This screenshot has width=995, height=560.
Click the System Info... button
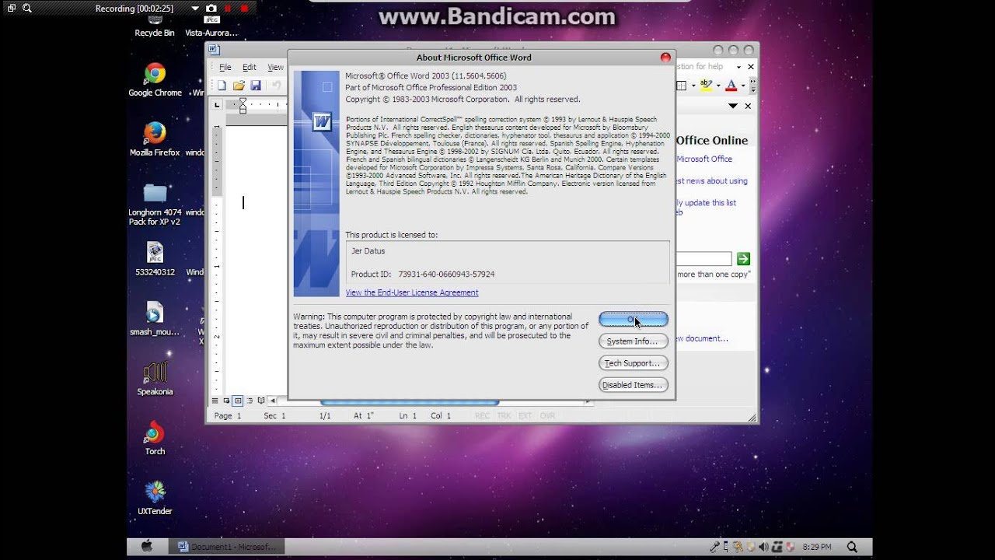coord(633,341)
